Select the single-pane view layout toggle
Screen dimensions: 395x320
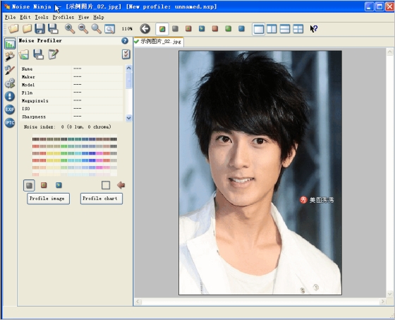pyautogui.click(x=258, y=29)
